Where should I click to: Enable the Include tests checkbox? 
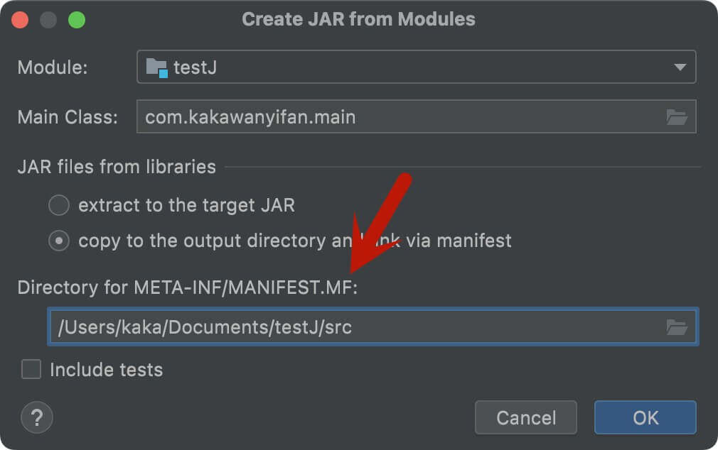coord(31,370)
